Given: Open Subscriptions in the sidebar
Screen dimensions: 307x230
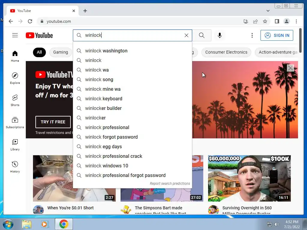Looking at the screenshot, I should pos(15,122).
